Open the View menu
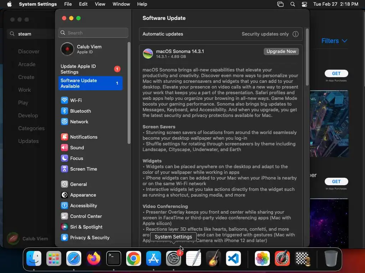Screen dimensions: 365x273 (100, 4)
